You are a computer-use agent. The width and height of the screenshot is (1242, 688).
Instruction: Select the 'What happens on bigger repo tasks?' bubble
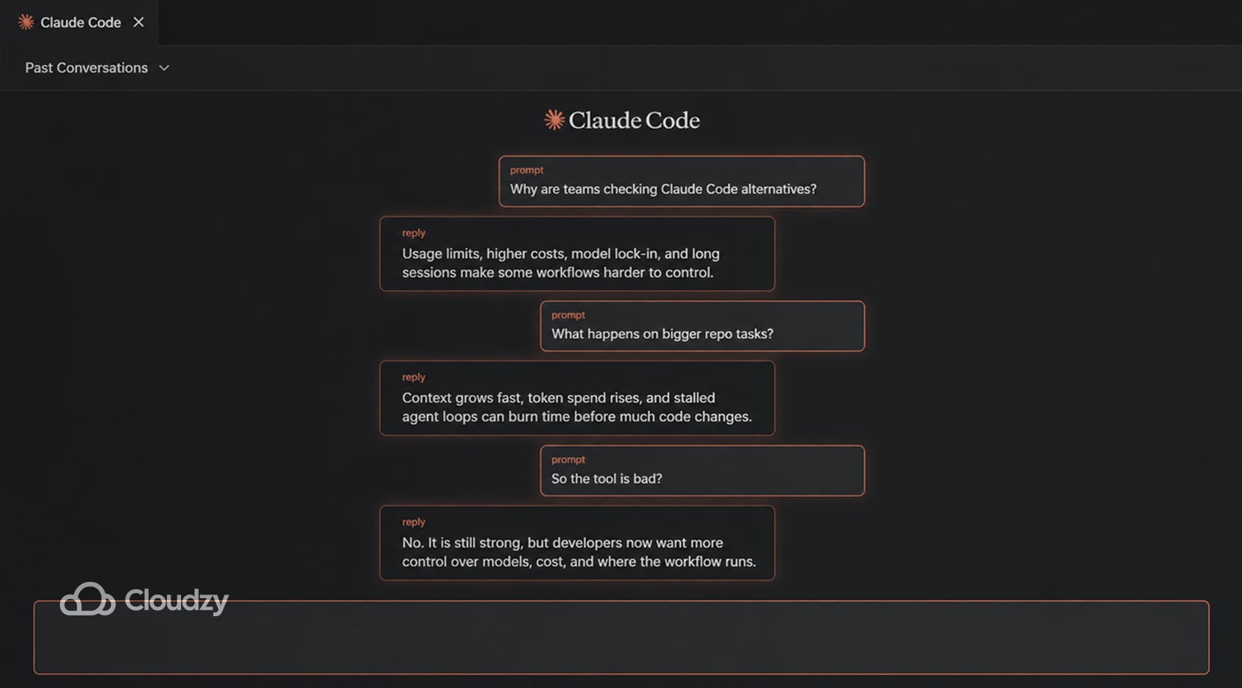[702, 326]
